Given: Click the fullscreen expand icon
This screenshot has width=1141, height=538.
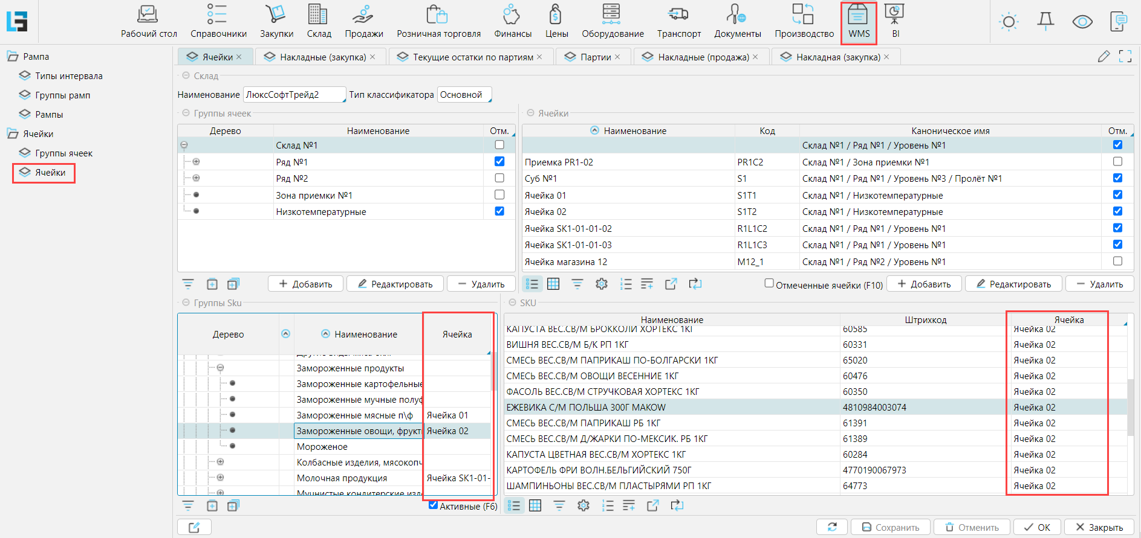Looking at the screenshot, I should point(1125,57).
